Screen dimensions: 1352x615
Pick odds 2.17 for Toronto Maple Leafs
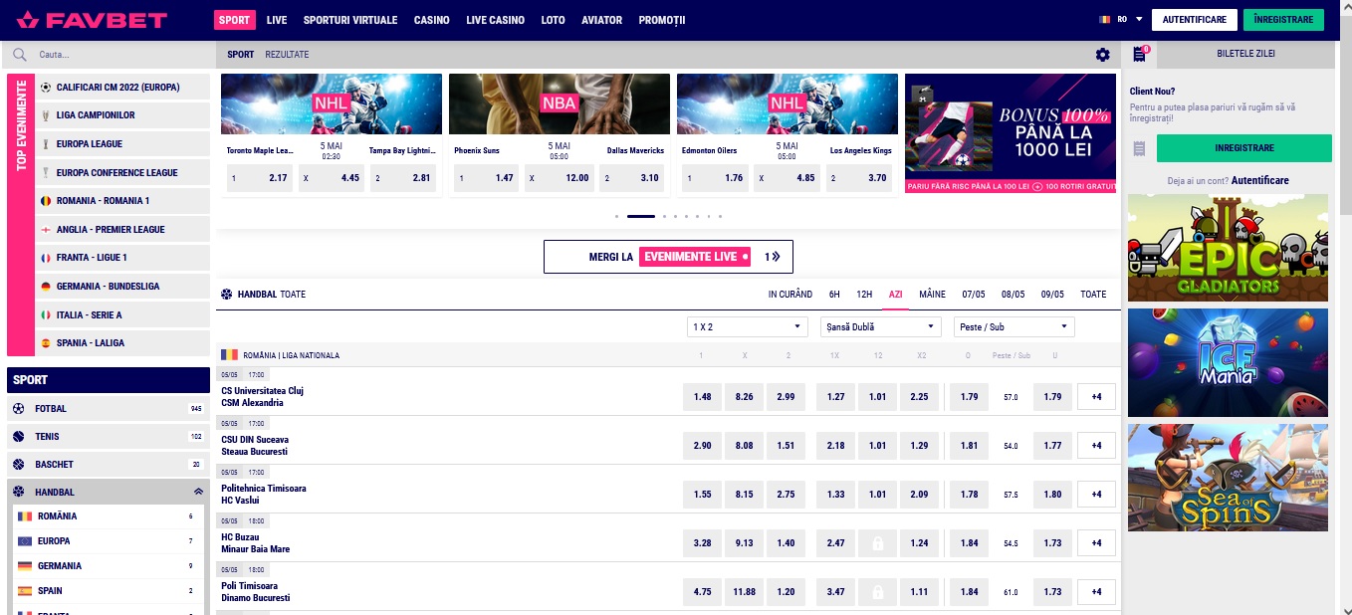pyautogui.click(x=261, y=178)
